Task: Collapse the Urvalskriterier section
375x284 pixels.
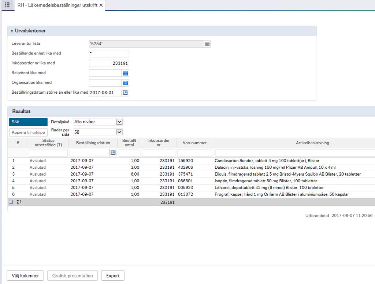Action: tap(12, 31)
